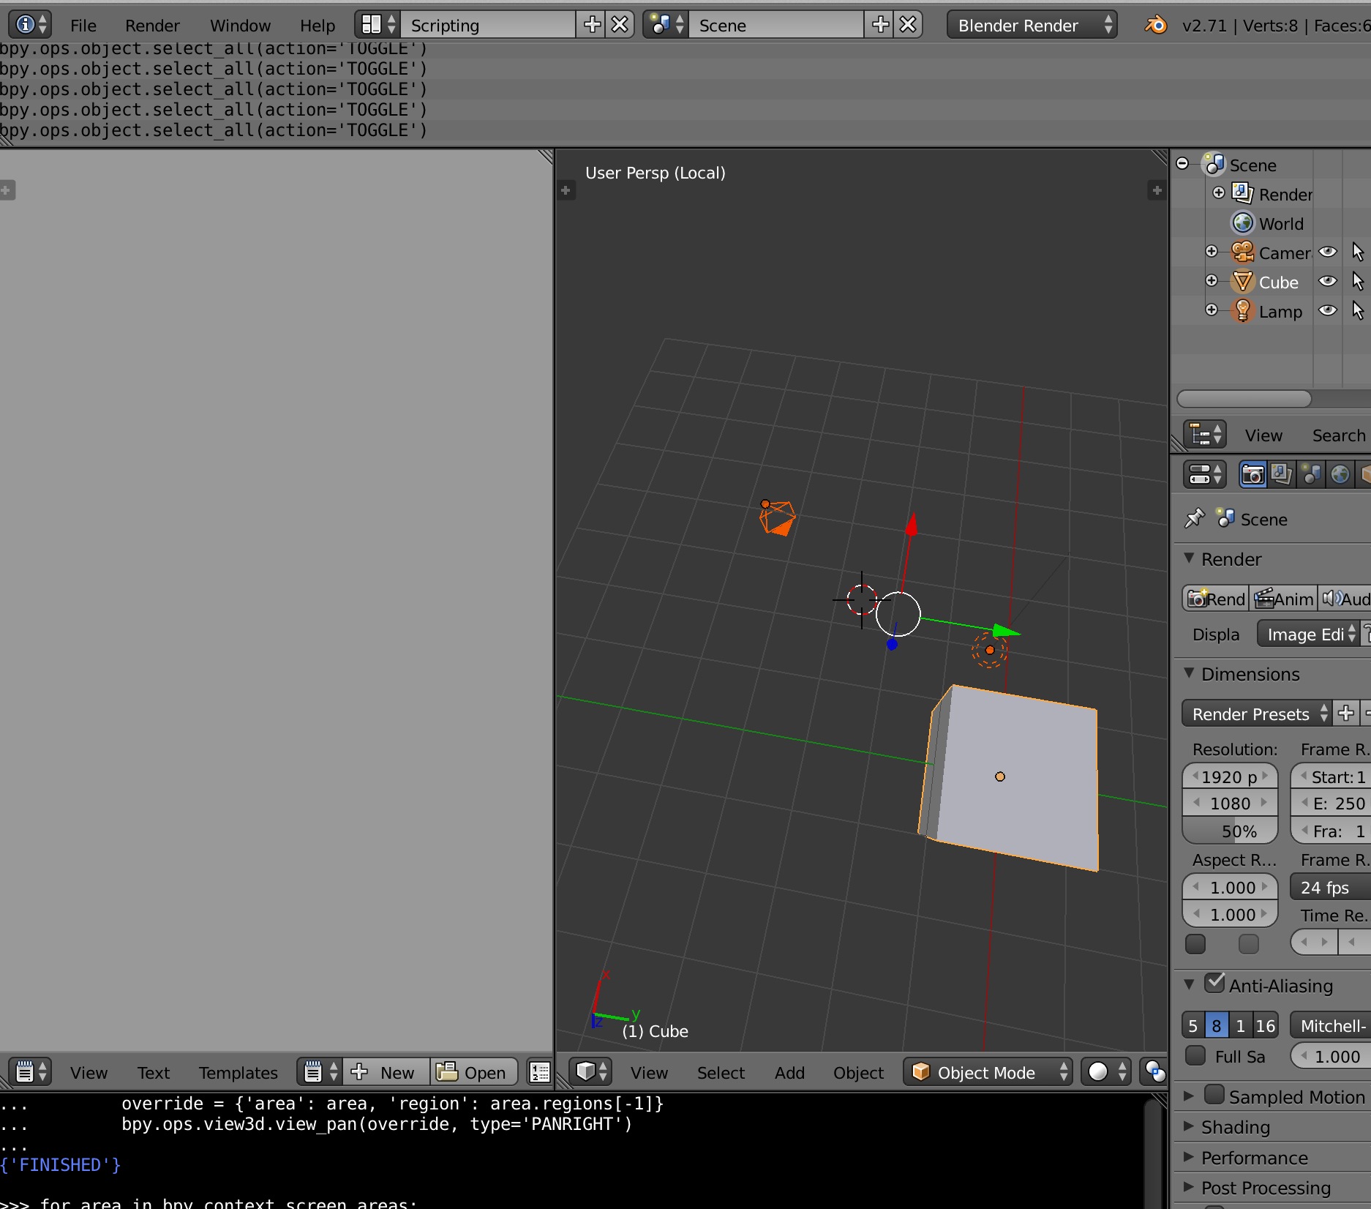Viewport: 1371px width, 1209px height.
Task: Select the Render properties tab camera icon
Action: 1252,475
